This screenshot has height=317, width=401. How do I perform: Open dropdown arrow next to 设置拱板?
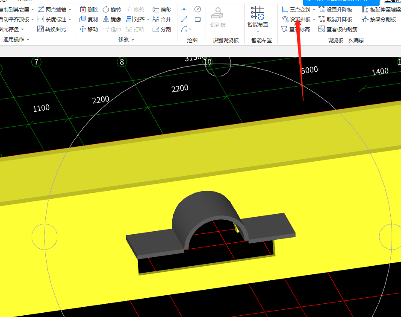coord(314,19)
